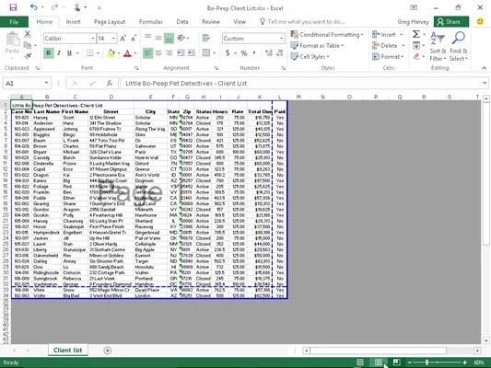
Task: Switch to Page Layout view icon
Action: [379, 362]
